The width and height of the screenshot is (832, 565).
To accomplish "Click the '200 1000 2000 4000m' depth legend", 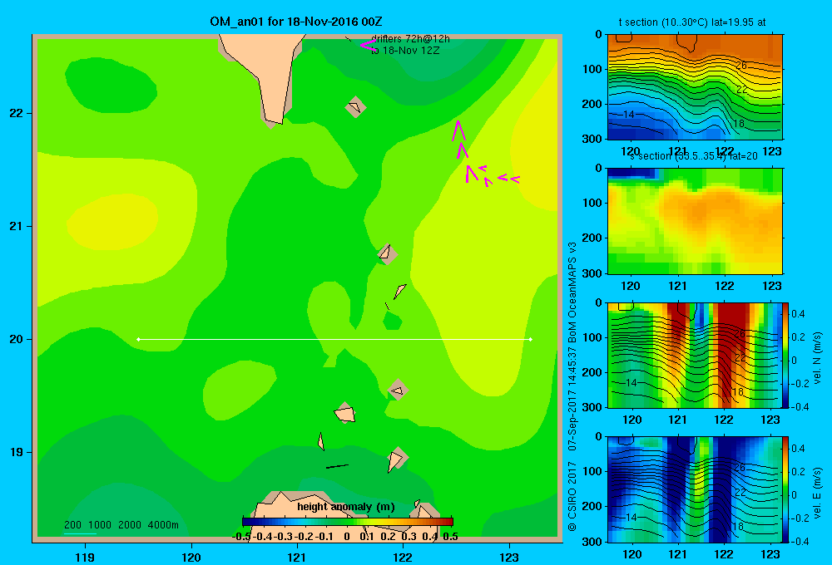I will pyautogui.click(x=121, y=525).
